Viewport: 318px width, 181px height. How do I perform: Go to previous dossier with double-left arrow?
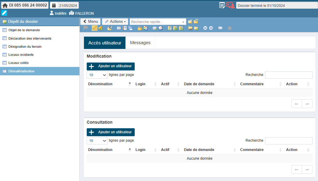click(205, 28)
